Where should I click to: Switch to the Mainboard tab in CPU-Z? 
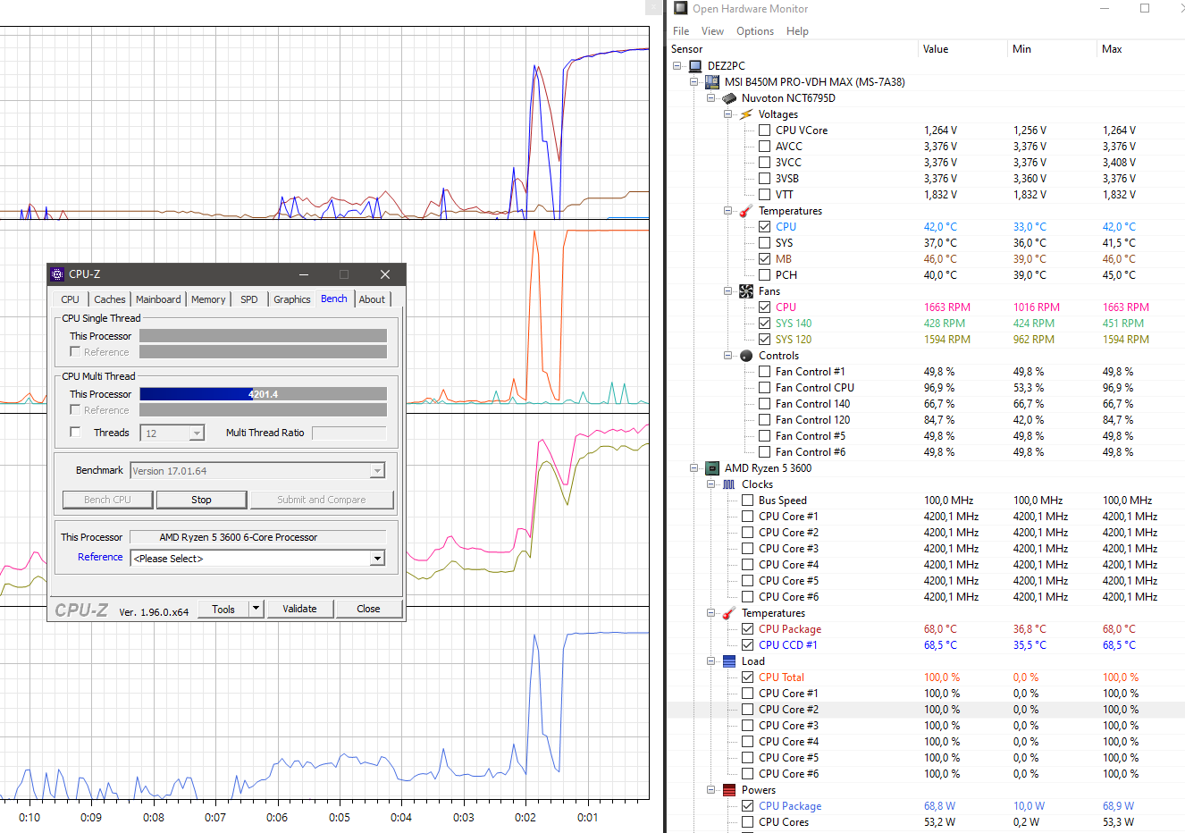(158, 299)
